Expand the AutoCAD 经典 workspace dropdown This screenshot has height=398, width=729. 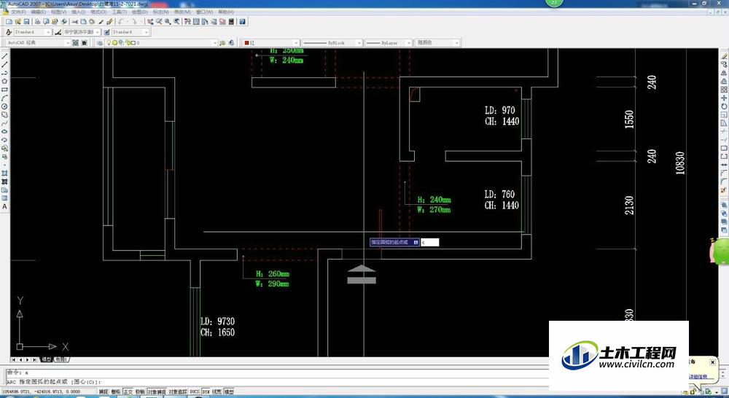(x=38, y=43)
